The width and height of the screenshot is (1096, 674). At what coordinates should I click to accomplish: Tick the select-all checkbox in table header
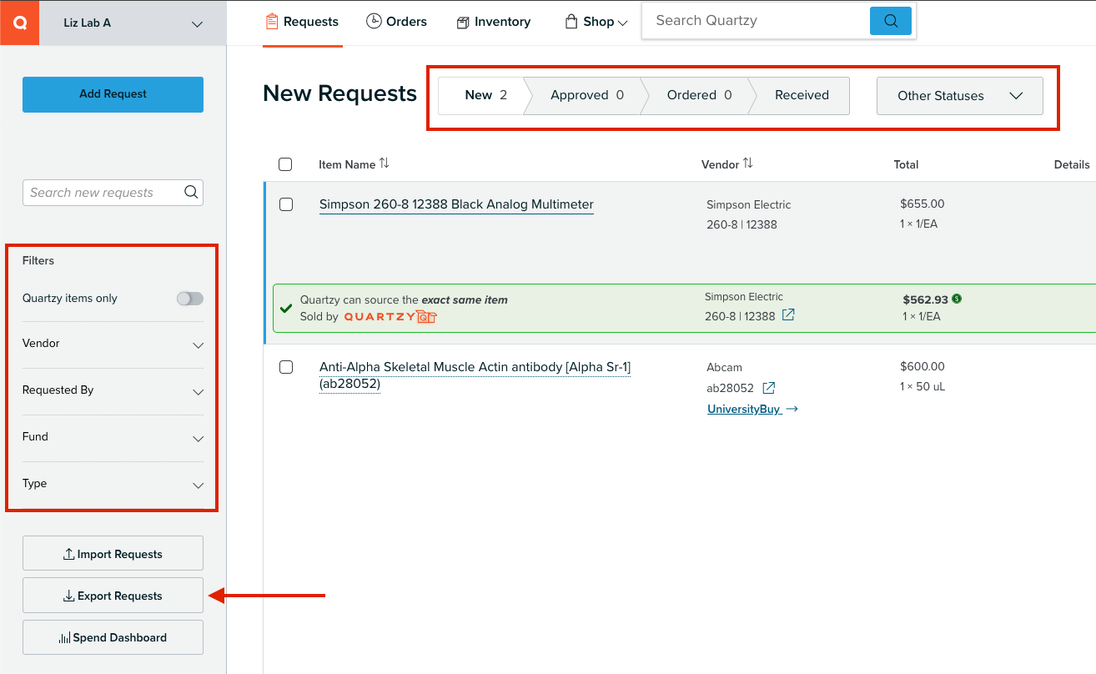pyautogui.click(x=285, y=164)
